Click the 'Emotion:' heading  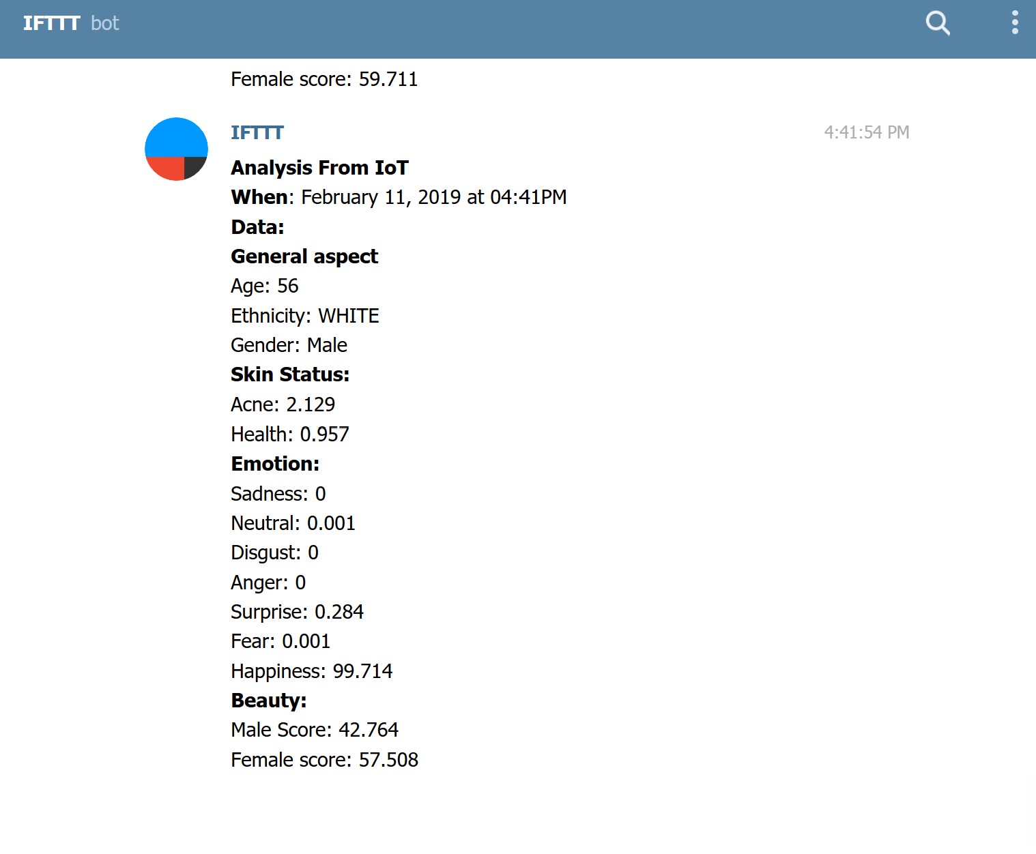pos(275,464)
